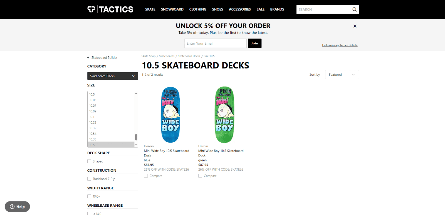Remove the Skateboard Decks filter chip
This screenshot has height=215, width=445.
(133, 76)
